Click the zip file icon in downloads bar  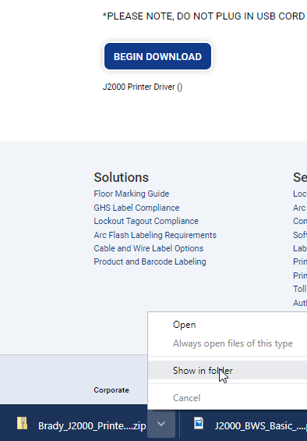click(x=22, y=423)
